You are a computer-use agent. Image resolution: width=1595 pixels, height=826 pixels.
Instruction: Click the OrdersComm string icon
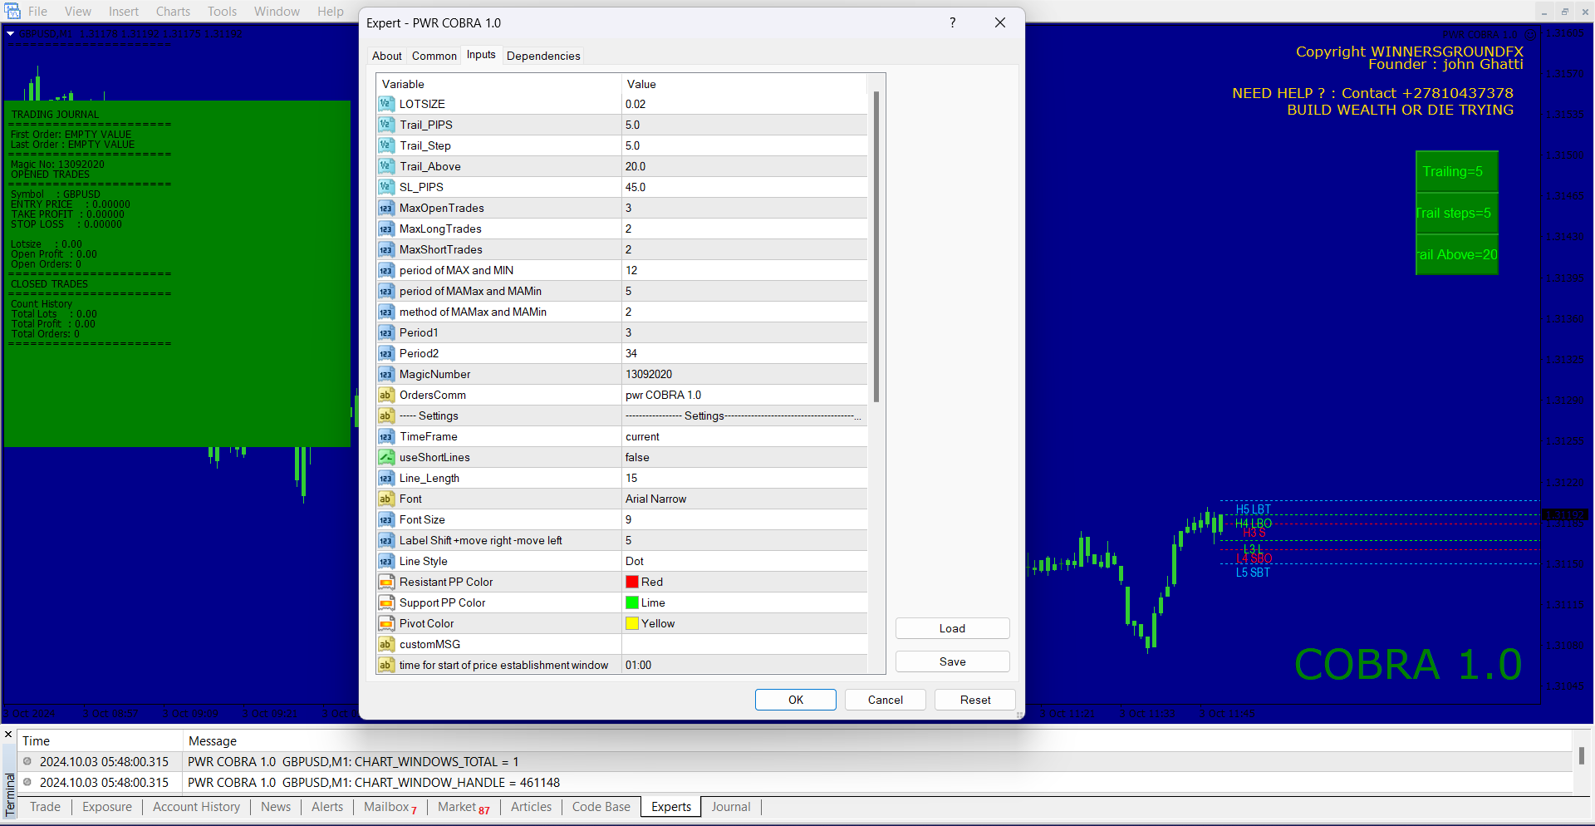[386, 395]
